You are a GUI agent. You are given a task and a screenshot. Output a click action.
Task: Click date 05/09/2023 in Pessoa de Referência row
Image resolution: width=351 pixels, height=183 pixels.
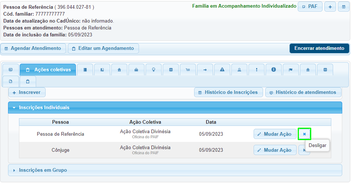coord(211,134)
